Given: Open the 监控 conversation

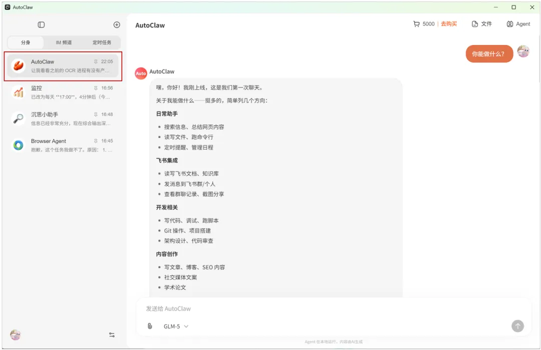Looking at the screenshot, I should pyautogui.click(x=63, y=92).
